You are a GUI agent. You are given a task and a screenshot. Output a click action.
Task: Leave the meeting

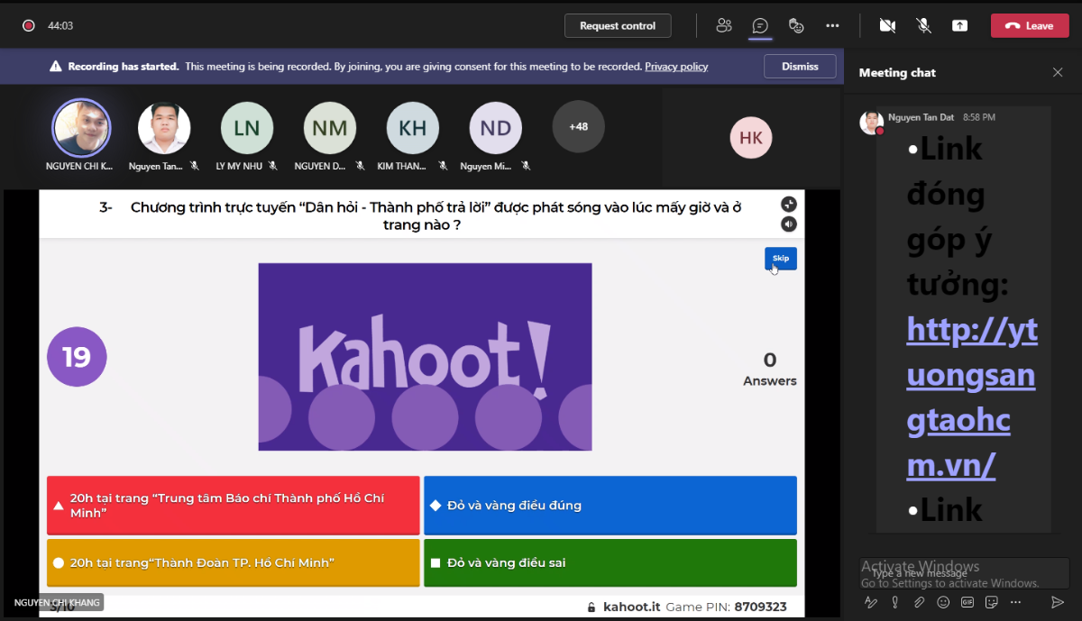coord(1030,25)
